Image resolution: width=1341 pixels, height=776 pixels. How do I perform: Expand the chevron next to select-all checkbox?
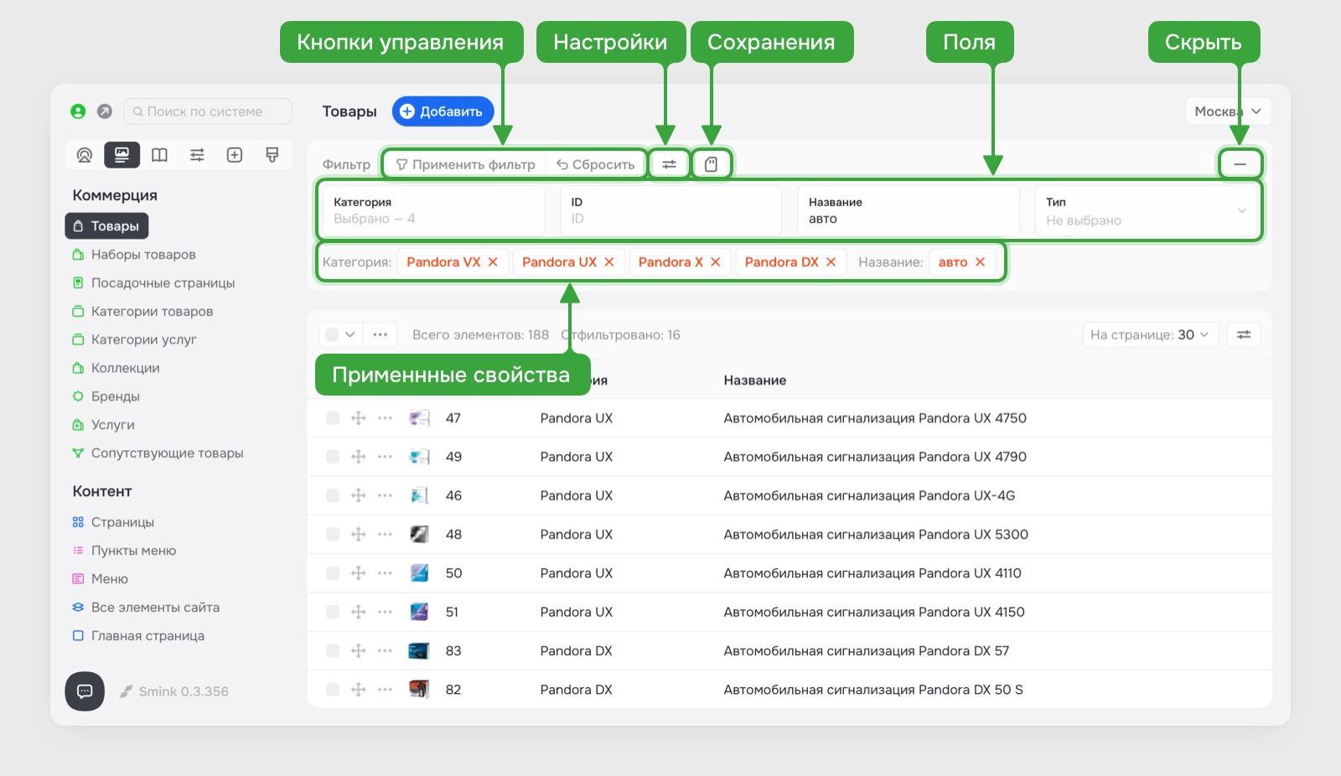click(350, 335)
